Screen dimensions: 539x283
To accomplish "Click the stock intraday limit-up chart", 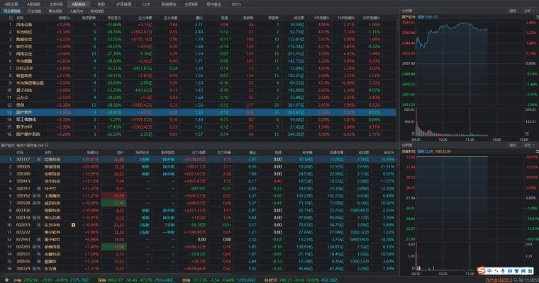I will [x=470, y=198].
